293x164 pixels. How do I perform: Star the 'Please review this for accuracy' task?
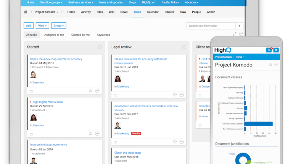pos(175,95)
